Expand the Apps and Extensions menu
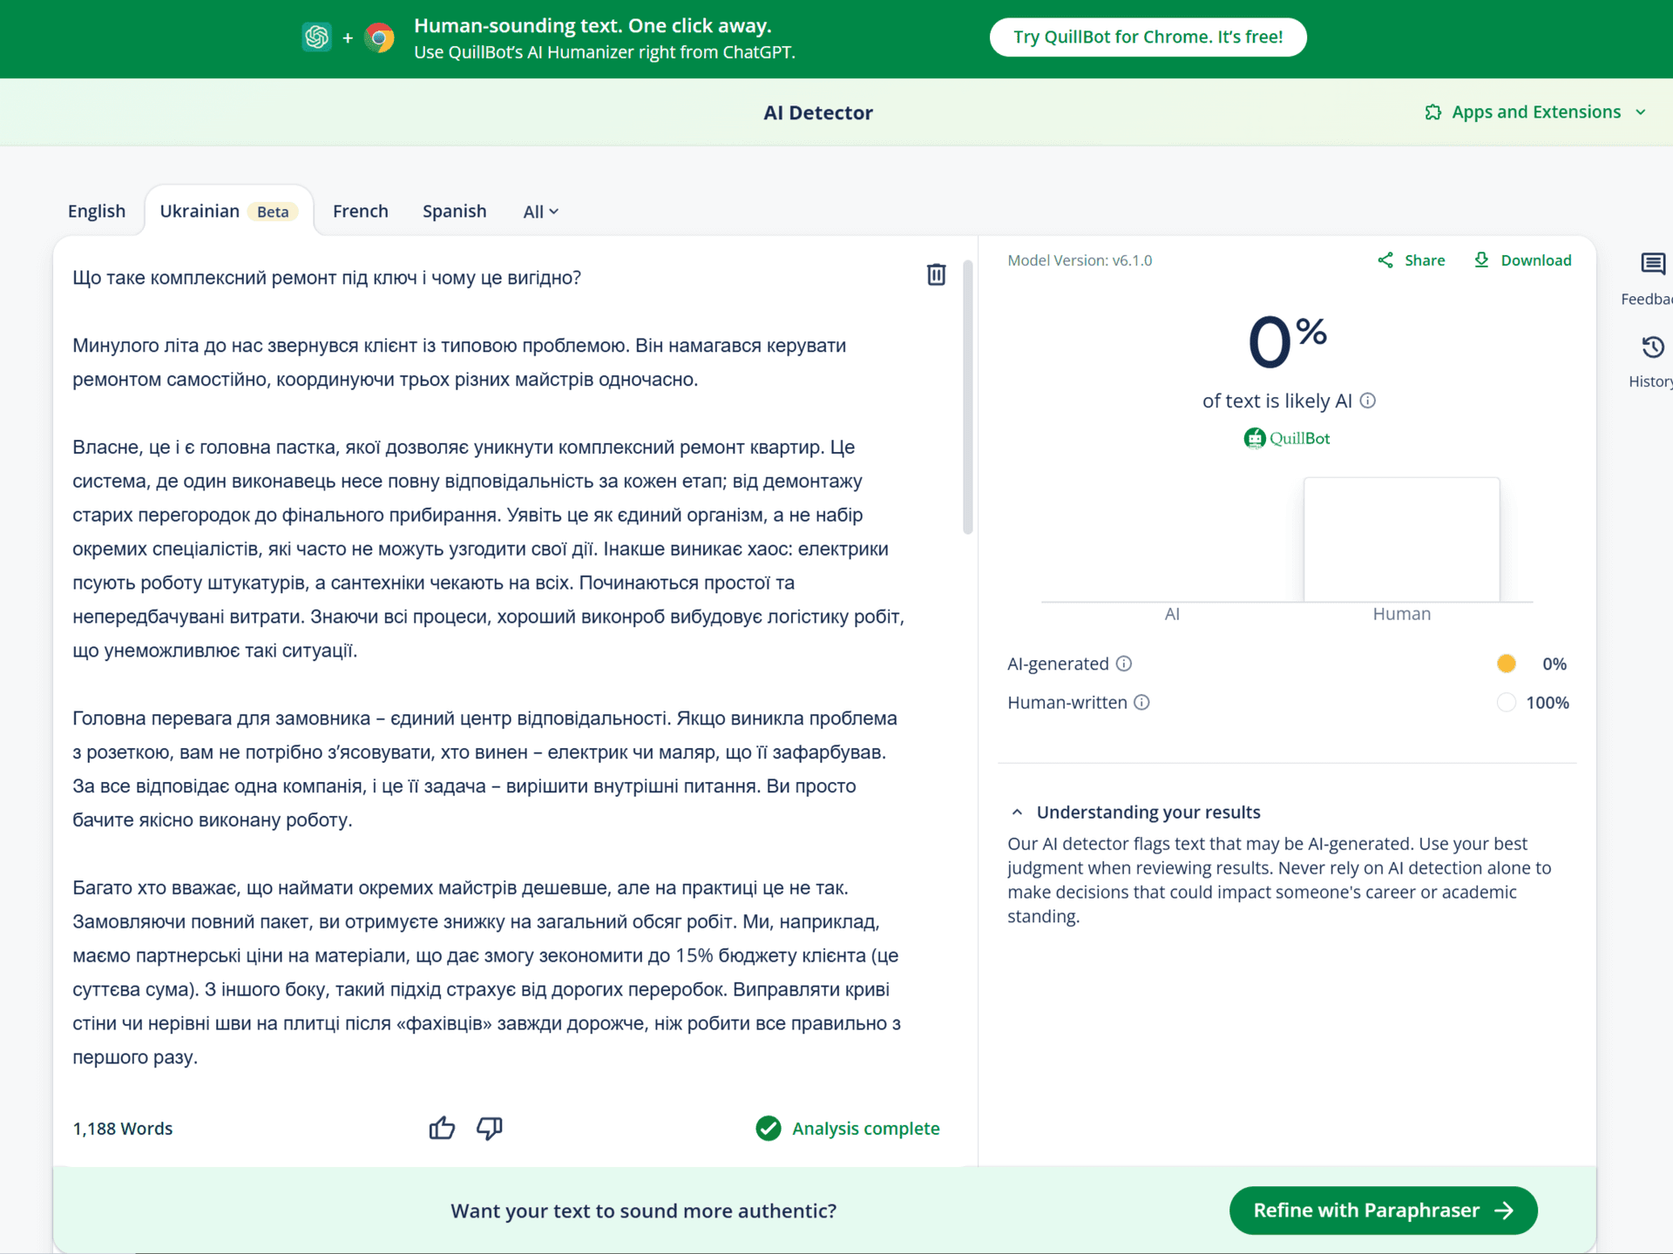This screenshot has width=1673, height=1254. 1535,111
